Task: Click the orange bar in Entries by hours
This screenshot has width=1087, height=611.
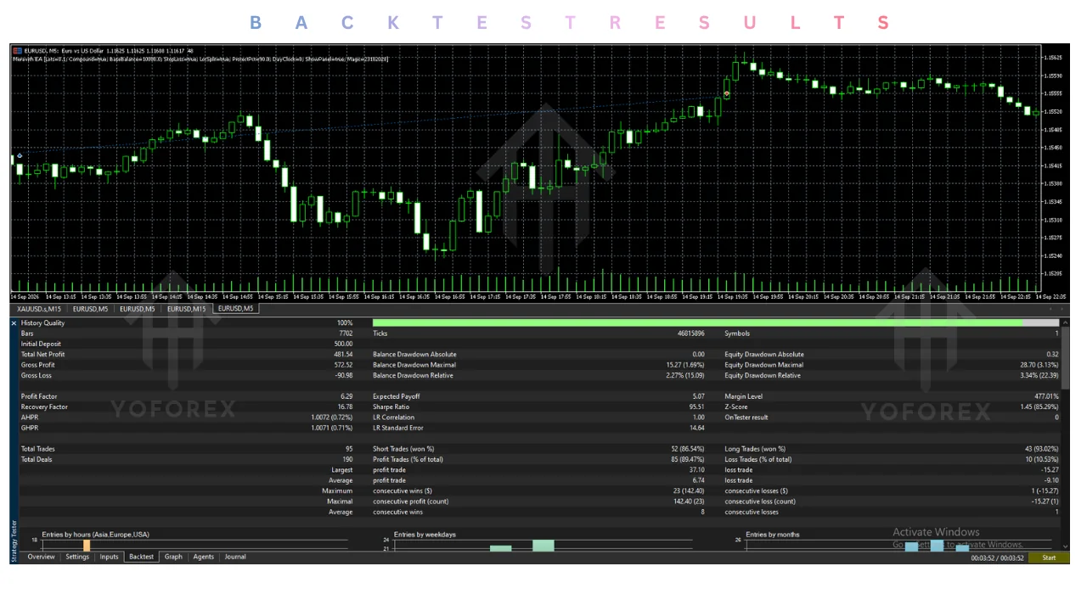Action: pos(87,546)
